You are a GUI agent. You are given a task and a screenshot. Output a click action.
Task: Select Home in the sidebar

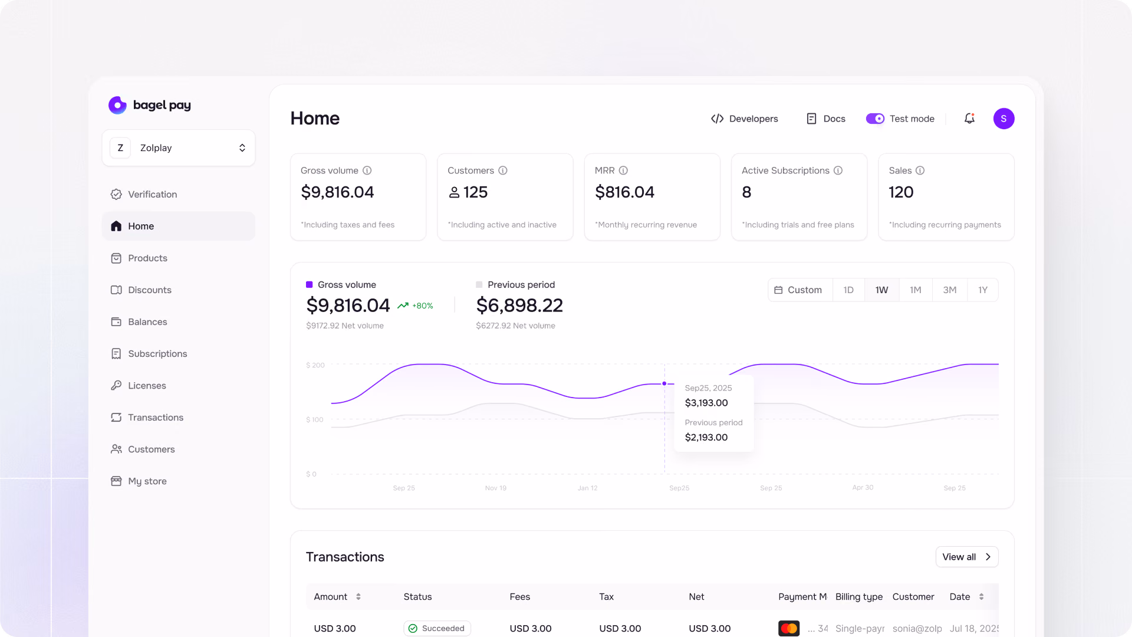click(179, 226)
